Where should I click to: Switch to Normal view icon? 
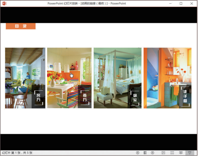tap(163, 153)
